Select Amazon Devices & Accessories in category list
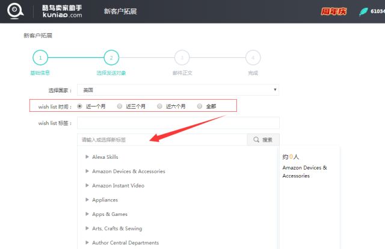Viewport: 385px width, 249px height. click(129, 171)
